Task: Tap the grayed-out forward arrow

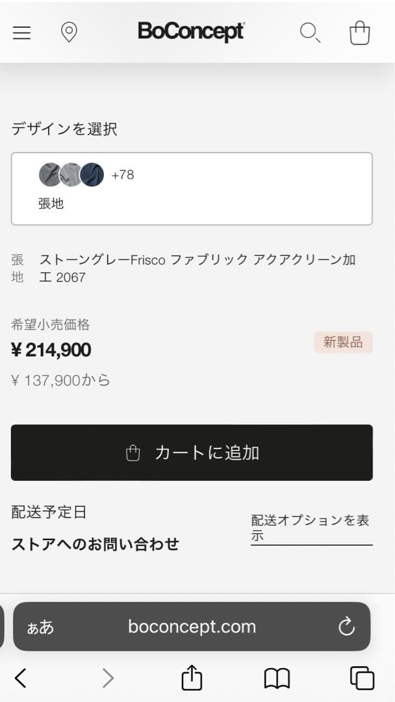Action: pyautogui.click(x=108, y=678)
